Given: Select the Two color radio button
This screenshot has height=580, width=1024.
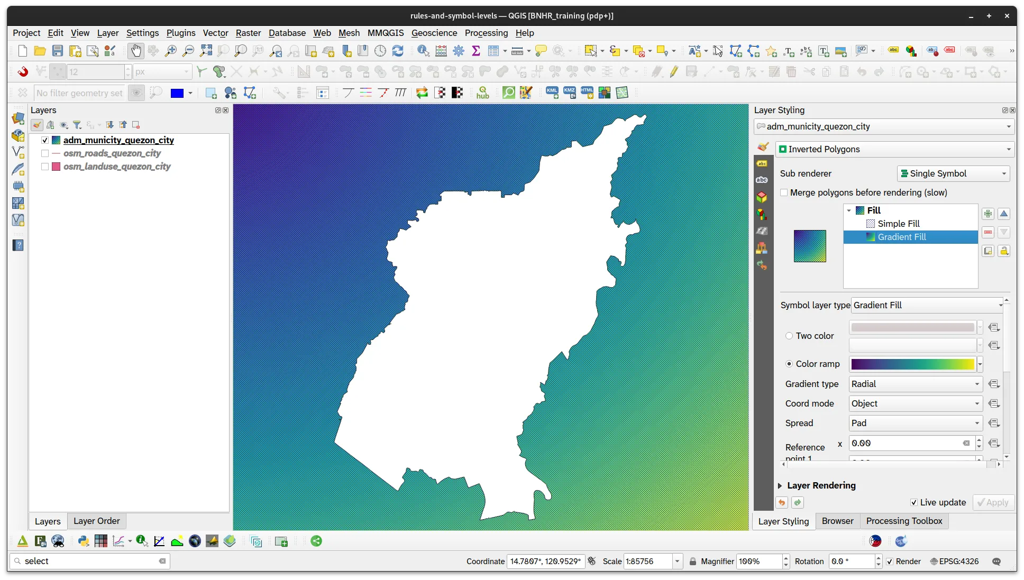Looking at the screenshot, I should click(x=789, y=336).
